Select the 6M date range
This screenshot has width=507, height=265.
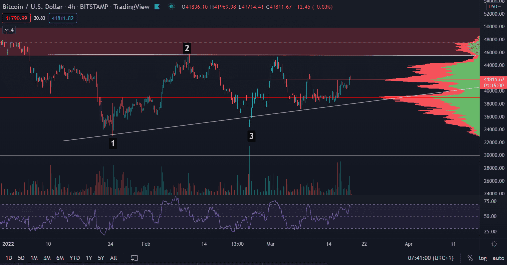pyautogui.click(x=60, y=258)
